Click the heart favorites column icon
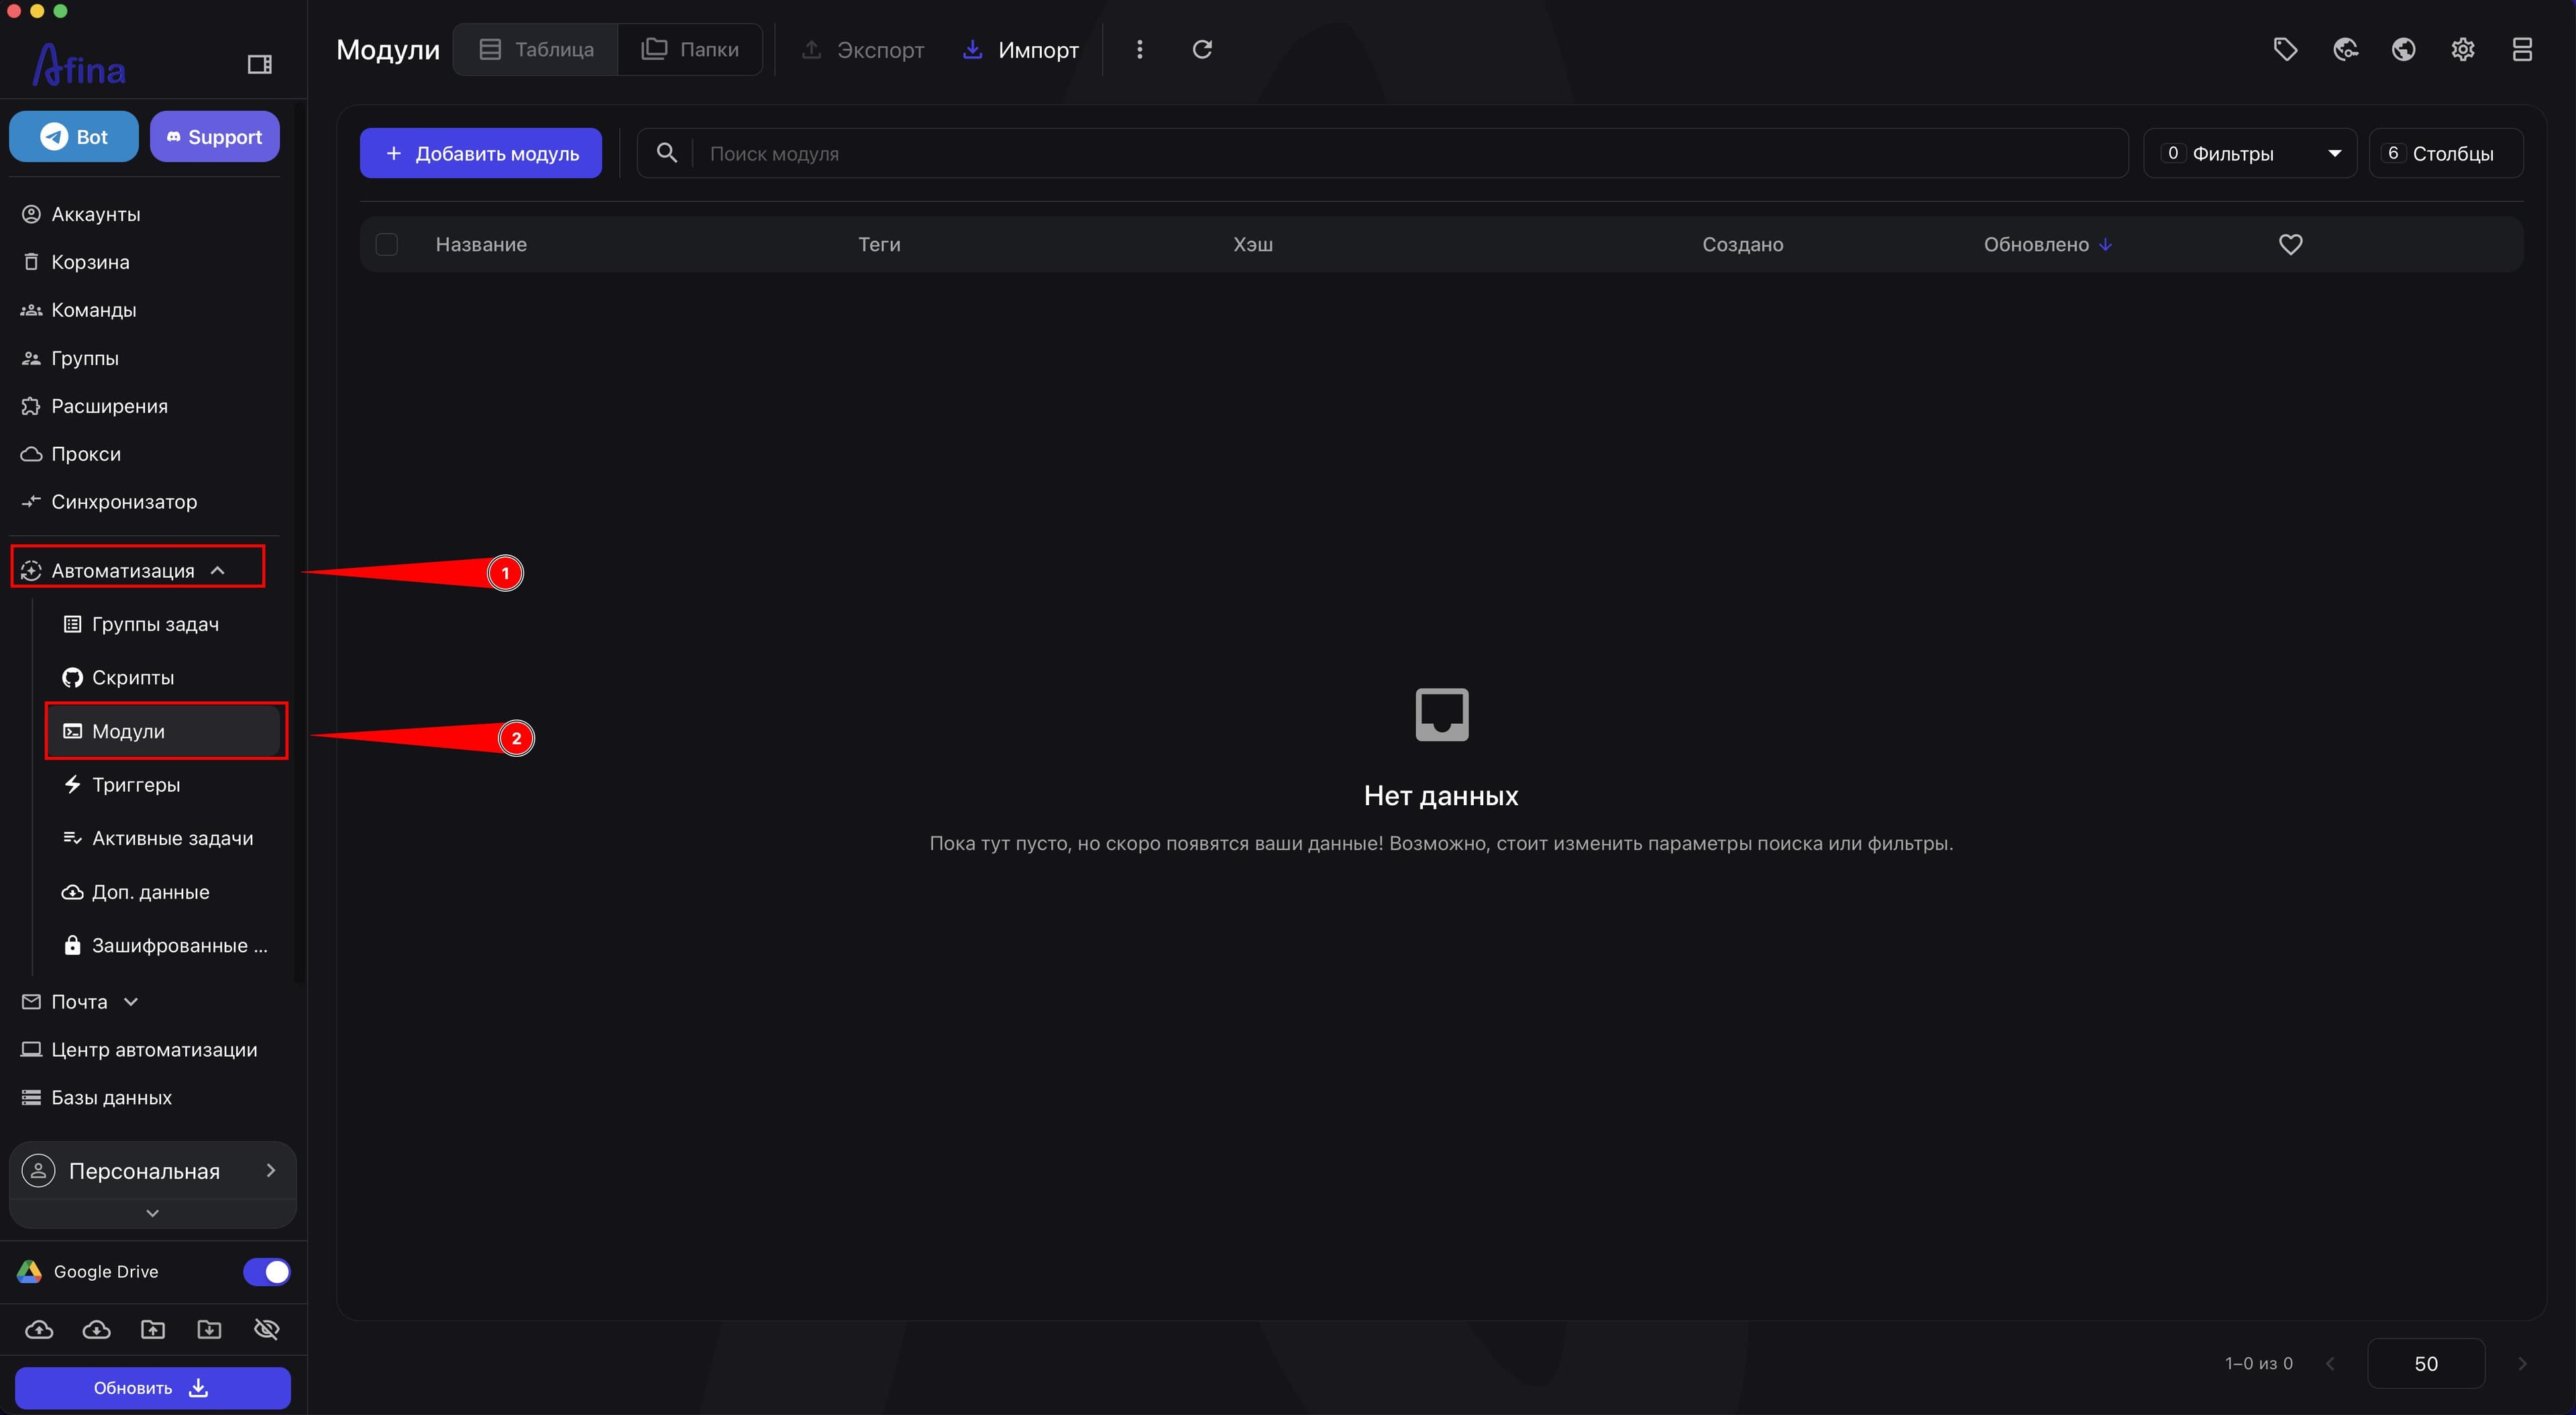Viewport: 2576px width, 1415px height. (2291, 244)
